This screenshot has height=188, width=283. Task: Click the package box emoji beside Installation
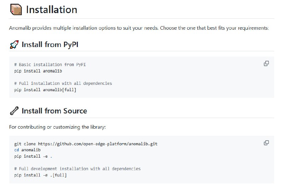(16, 10)
